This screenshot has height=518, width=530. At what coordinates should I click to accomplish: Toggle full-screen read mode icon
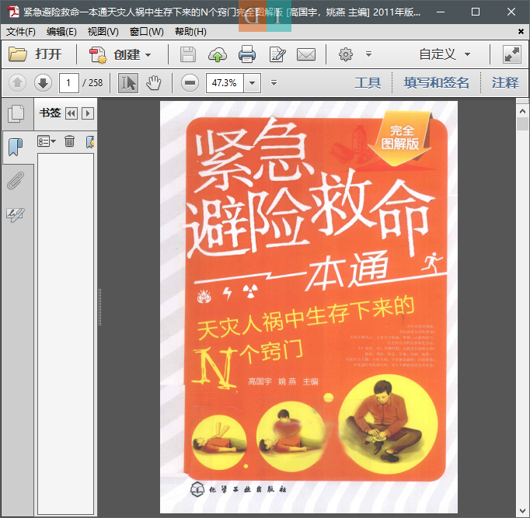pyautogui.click(x=512, y=54)
